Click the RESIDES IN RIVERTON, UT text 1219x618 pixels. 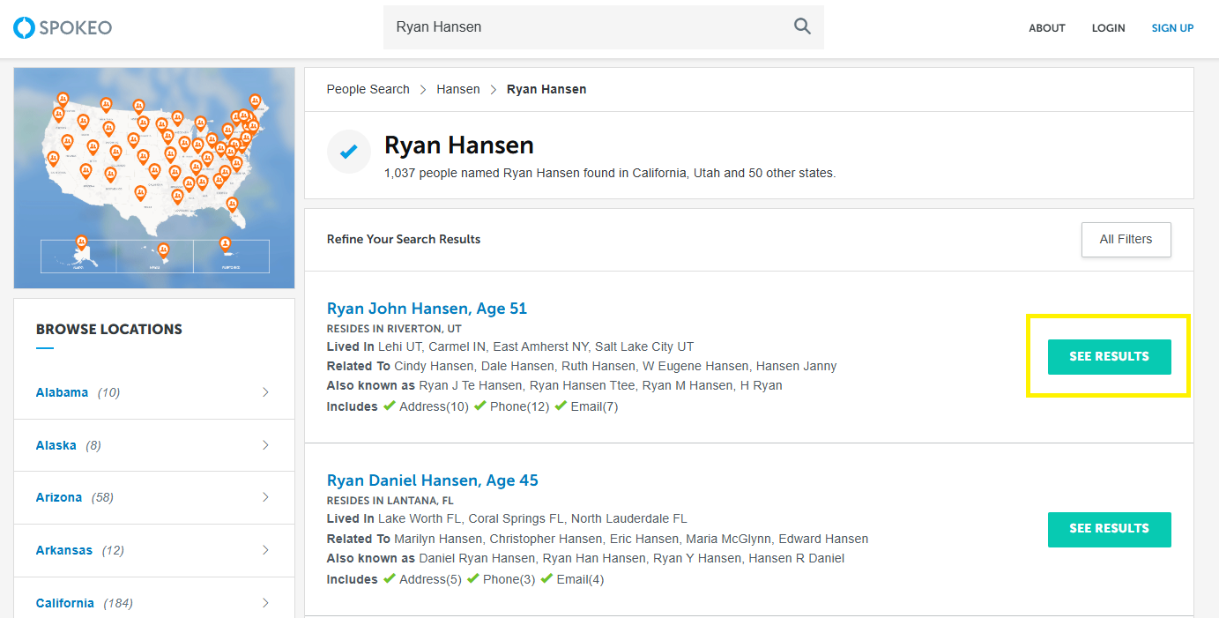tap(394, 329)
